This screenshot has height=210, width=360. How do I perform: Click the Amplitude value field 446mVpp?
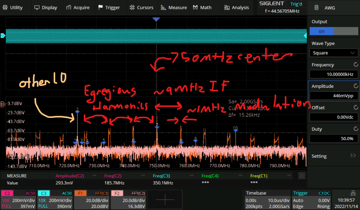[333, 96]
